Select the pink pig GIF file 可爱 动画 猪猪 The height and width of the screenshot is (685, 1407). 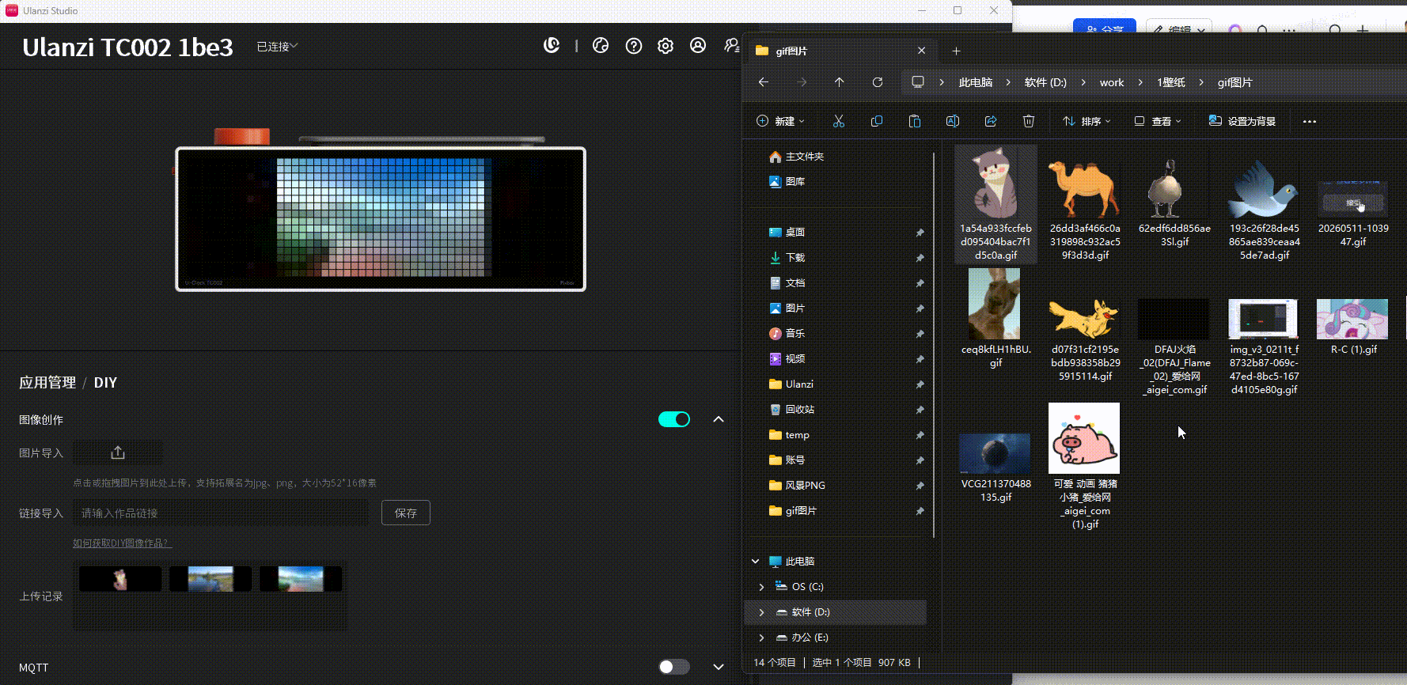[1085, 466]
